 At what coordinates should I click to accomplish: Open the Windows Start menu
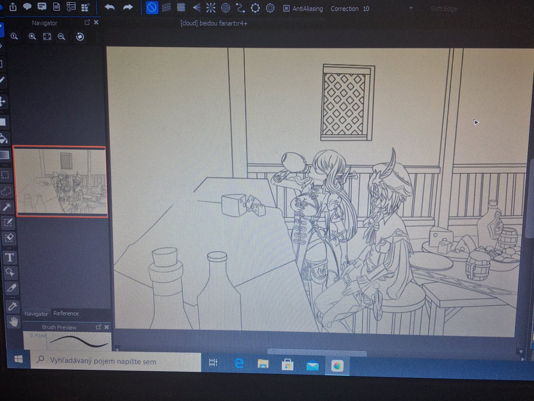18,359
